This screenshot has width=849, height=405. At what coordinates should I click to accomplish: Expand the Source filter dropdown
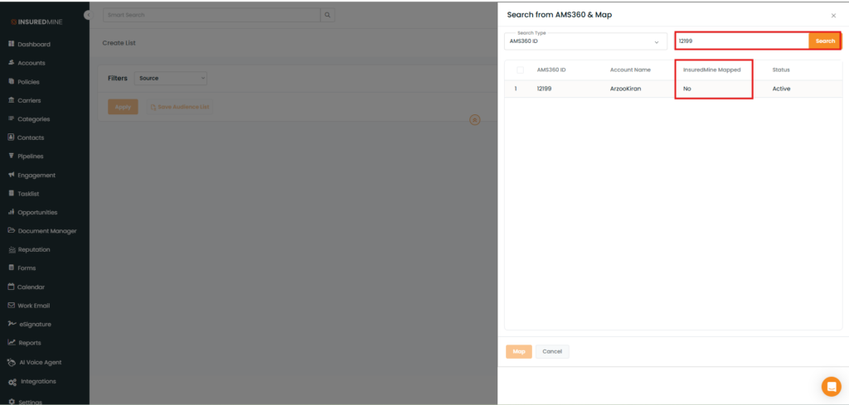(x=171, y=78)
